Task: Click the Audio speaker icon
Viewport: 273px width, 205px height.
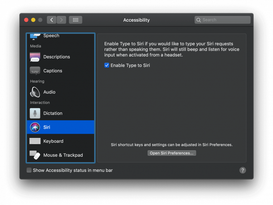Action: 35,92
